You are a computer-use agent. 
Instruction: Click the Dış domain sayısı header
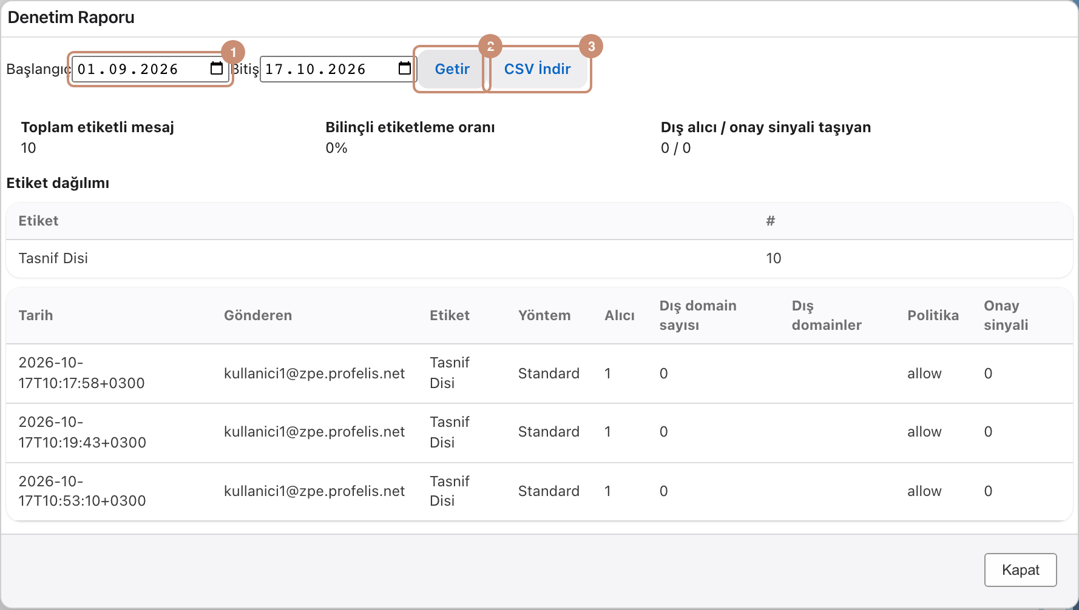tap(698, 315)
